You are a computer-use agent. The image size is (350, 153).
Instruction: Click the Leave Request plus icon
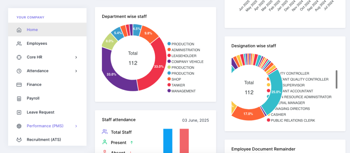(19, 112)
